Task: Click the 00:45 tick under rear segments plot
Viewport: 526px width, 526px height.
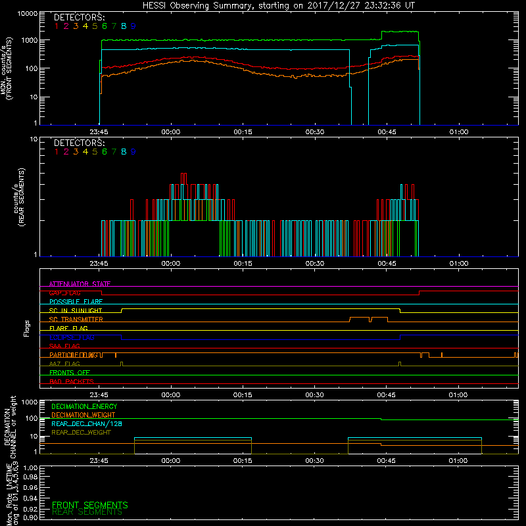Action: (387, 264)
